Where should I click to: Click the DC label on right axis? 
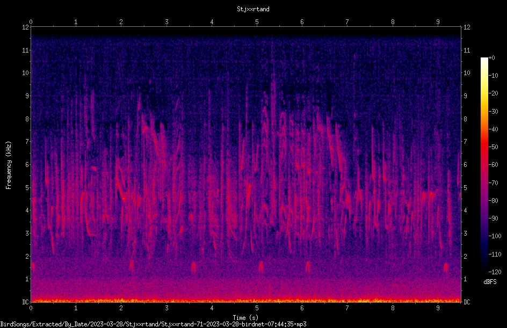click(467, 302)
